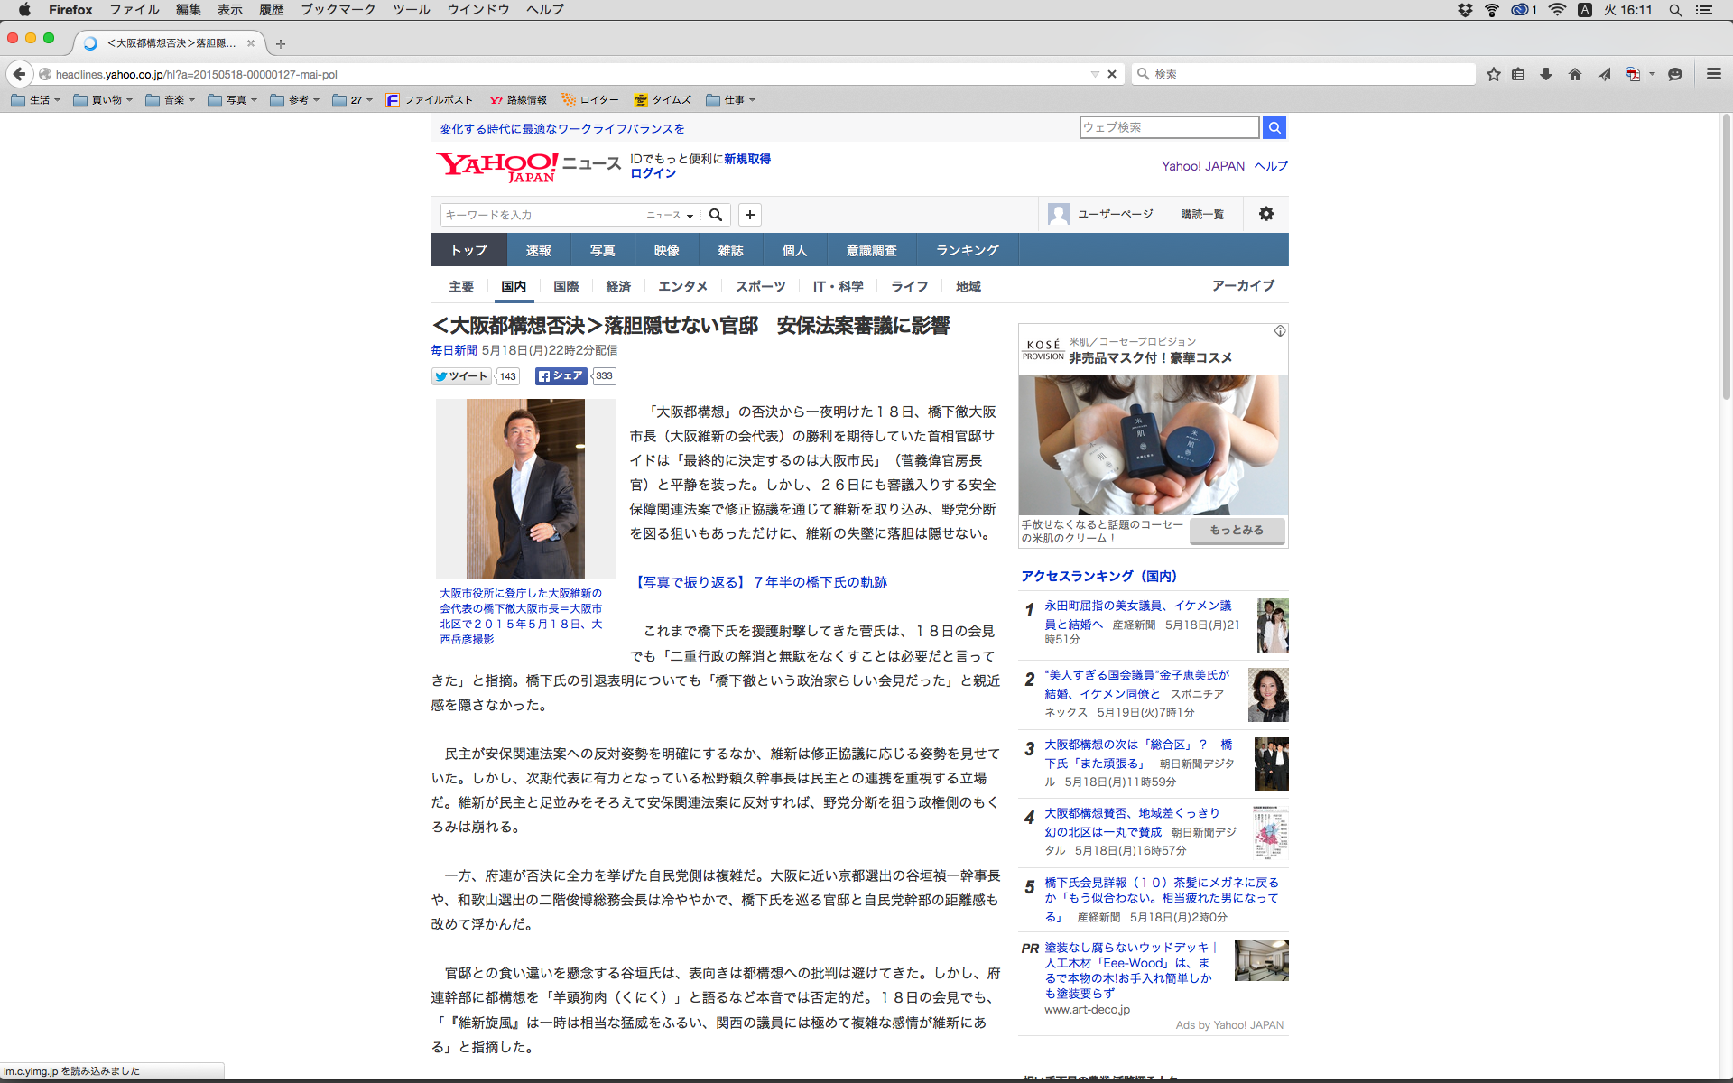Click the Firefox back arrow button

click(x=19, y=74)
